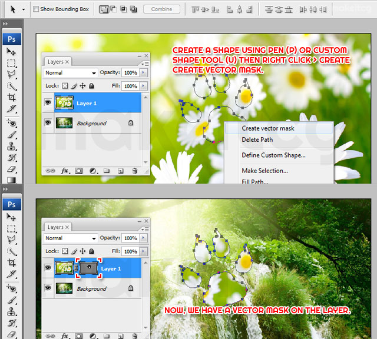This screenshot has width=377, height=339.
Task: Select Intersect shape areas mode
Action: pyautogui.click(x=123, y=9)
